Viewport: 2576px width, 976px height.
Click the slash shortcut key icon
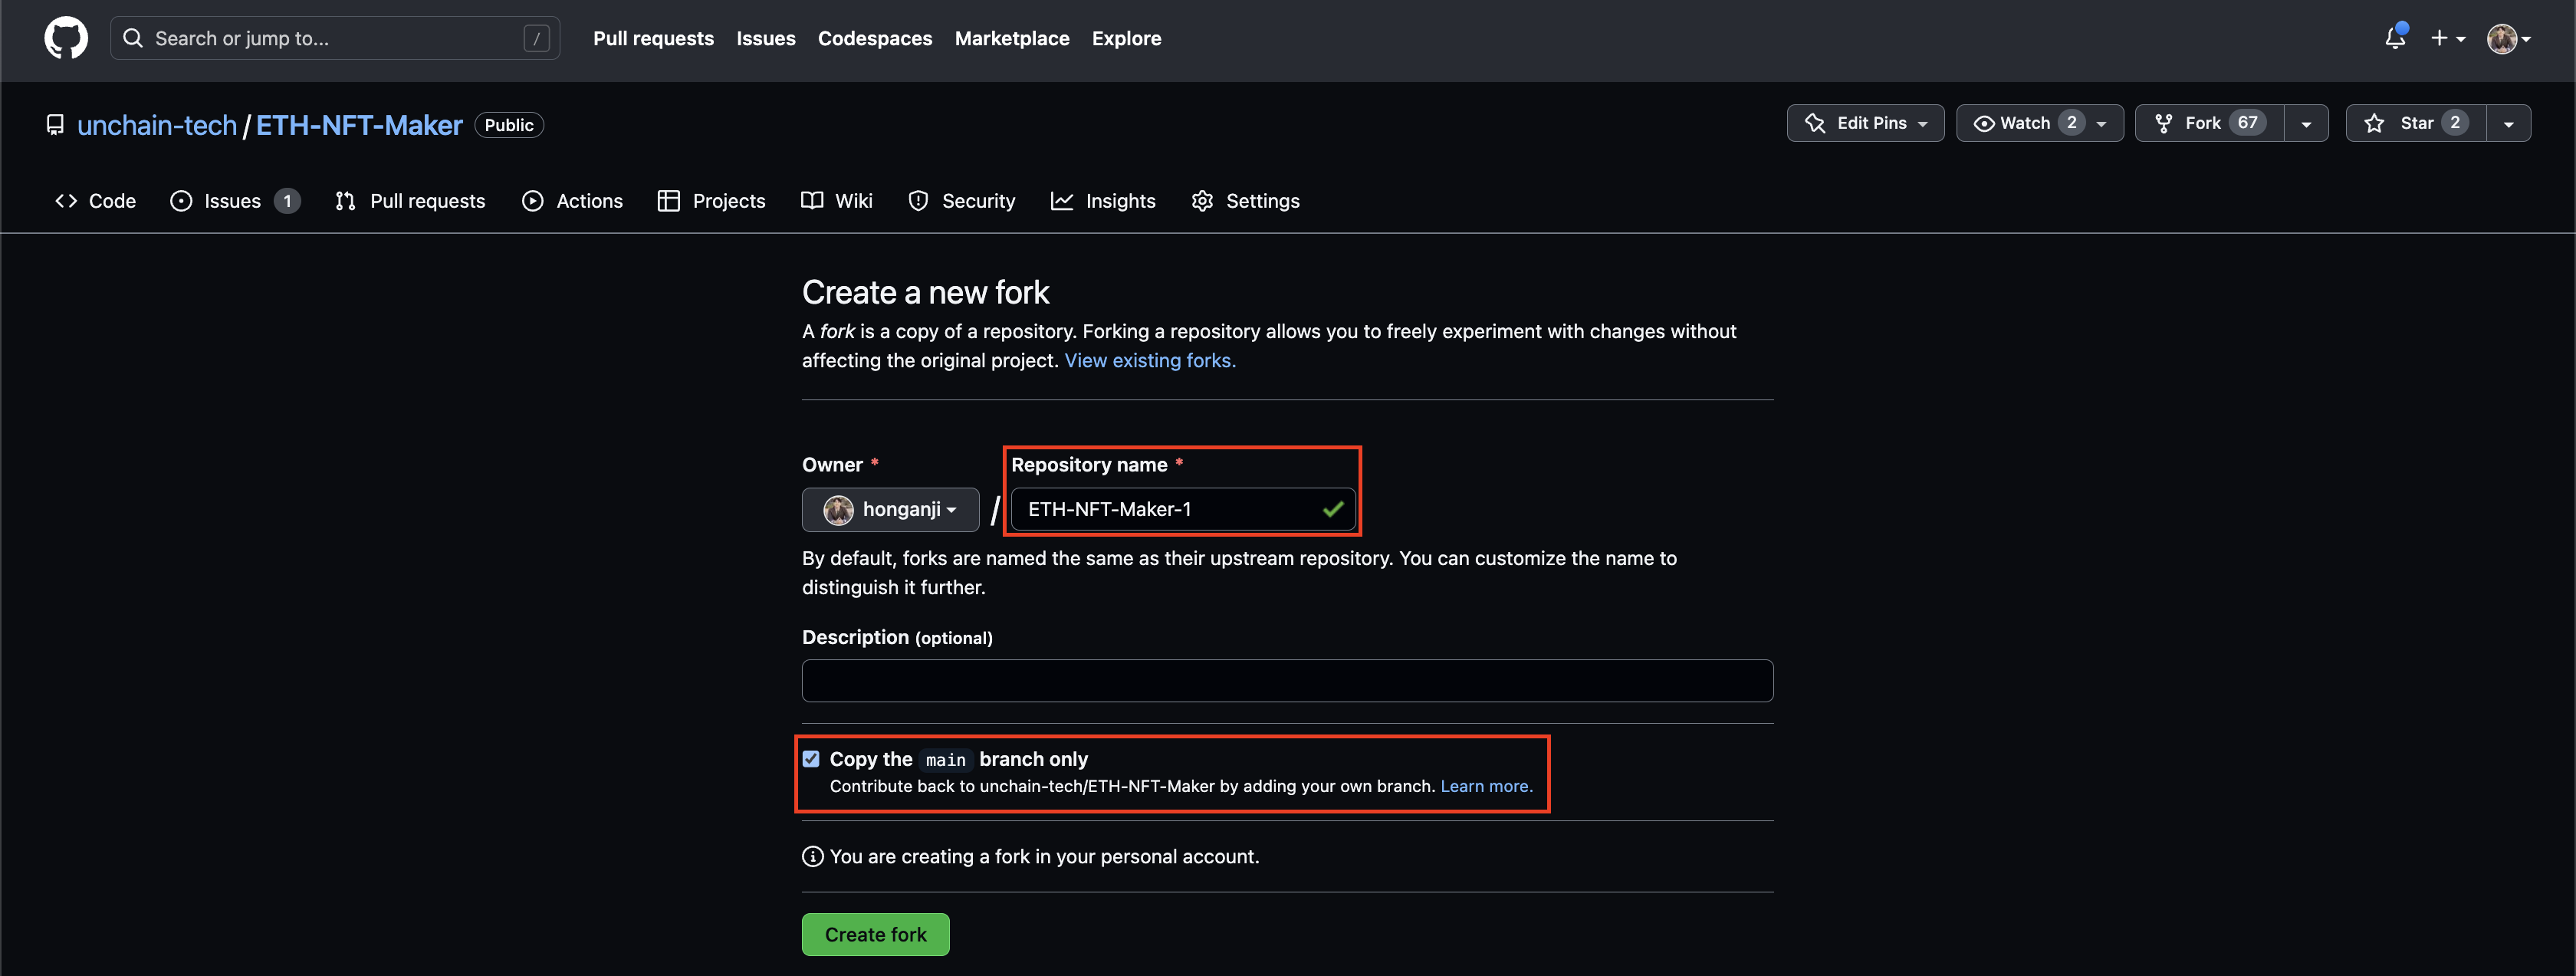[x=537, y=38]
